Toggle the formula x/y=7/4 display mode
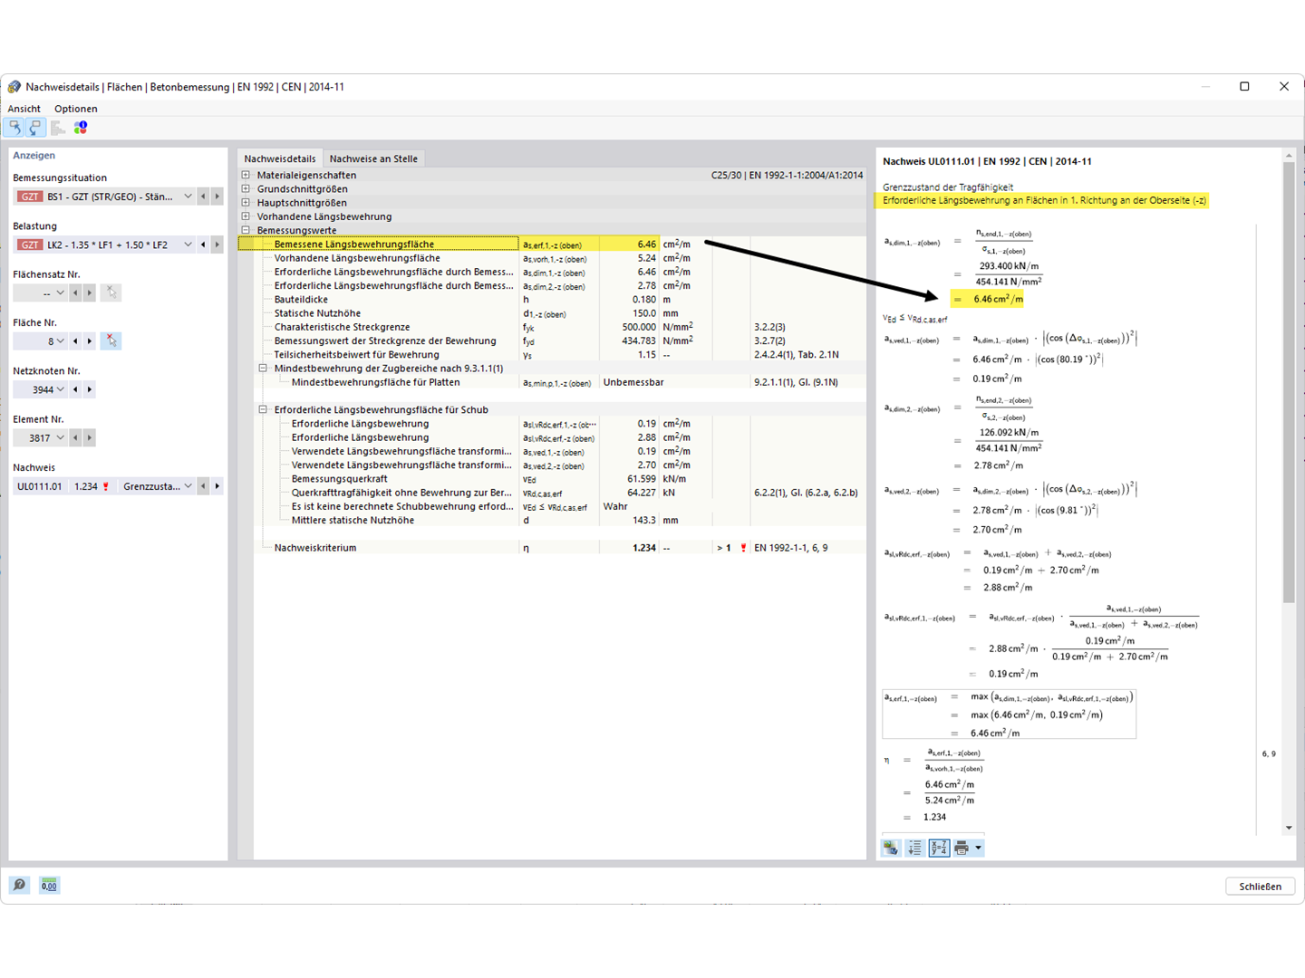Viewport: 1305px width, 978px height. 938,848
